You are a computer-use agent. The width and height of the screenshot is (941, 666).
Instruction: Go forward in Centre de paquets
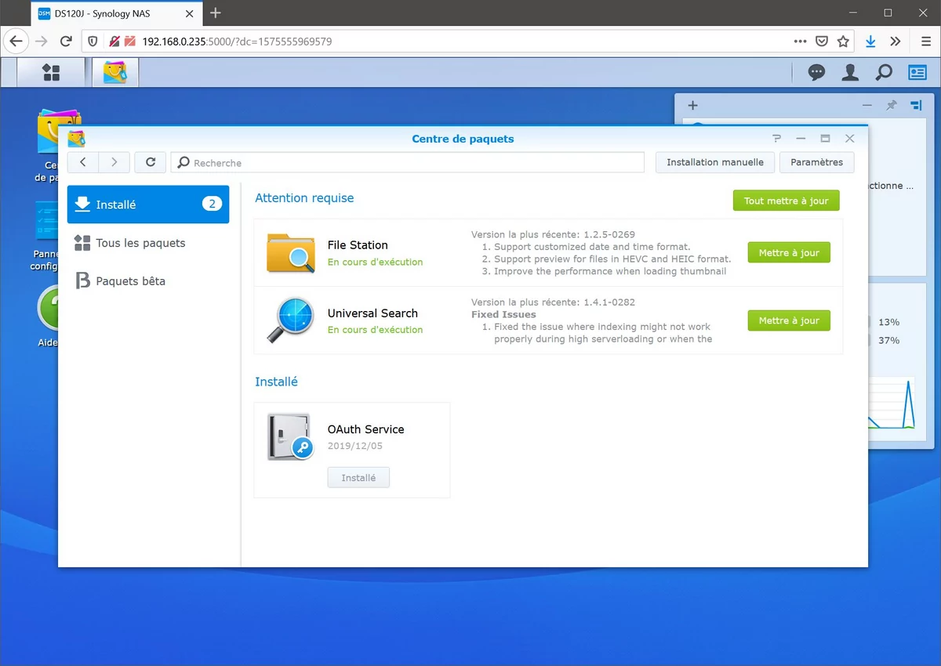pos(114,162)
